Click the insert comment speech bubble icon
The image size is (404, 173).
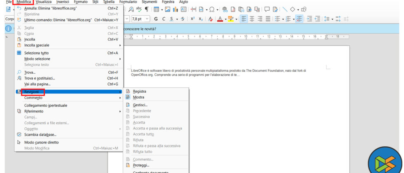[267, 9]
